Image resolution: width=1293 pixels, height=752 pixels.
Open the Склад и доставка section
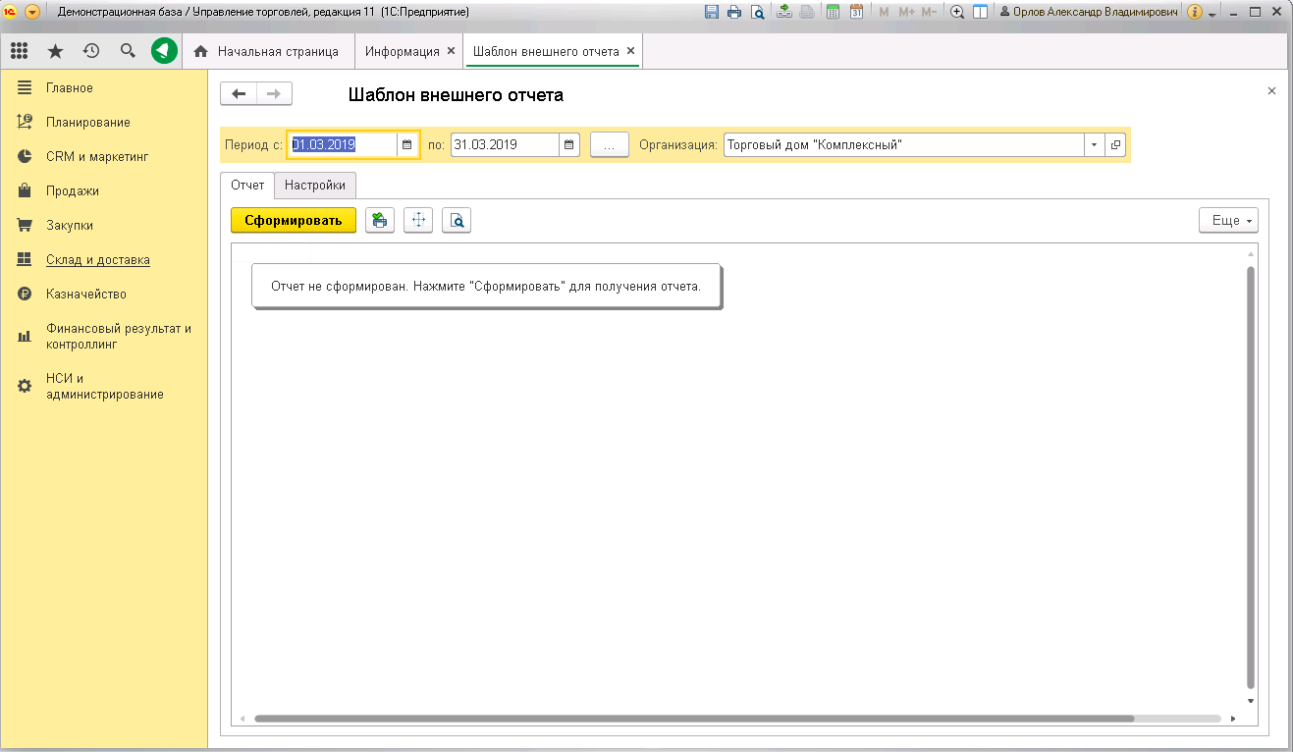(97, 260)
